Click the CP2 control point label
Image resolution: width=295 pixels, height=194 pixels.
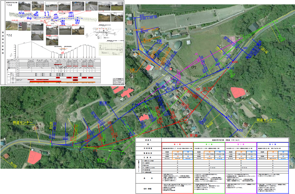click(x=194, y=67)
